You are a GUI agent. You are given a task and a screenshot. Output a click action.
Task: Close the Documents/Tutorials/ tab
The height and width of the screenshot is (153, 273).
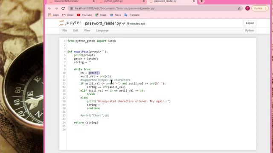pos(93,1)
